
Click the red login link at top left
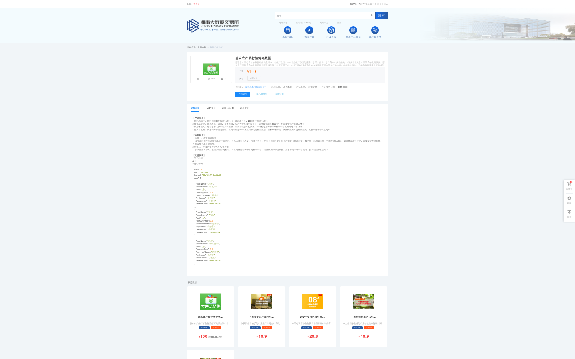197,4
